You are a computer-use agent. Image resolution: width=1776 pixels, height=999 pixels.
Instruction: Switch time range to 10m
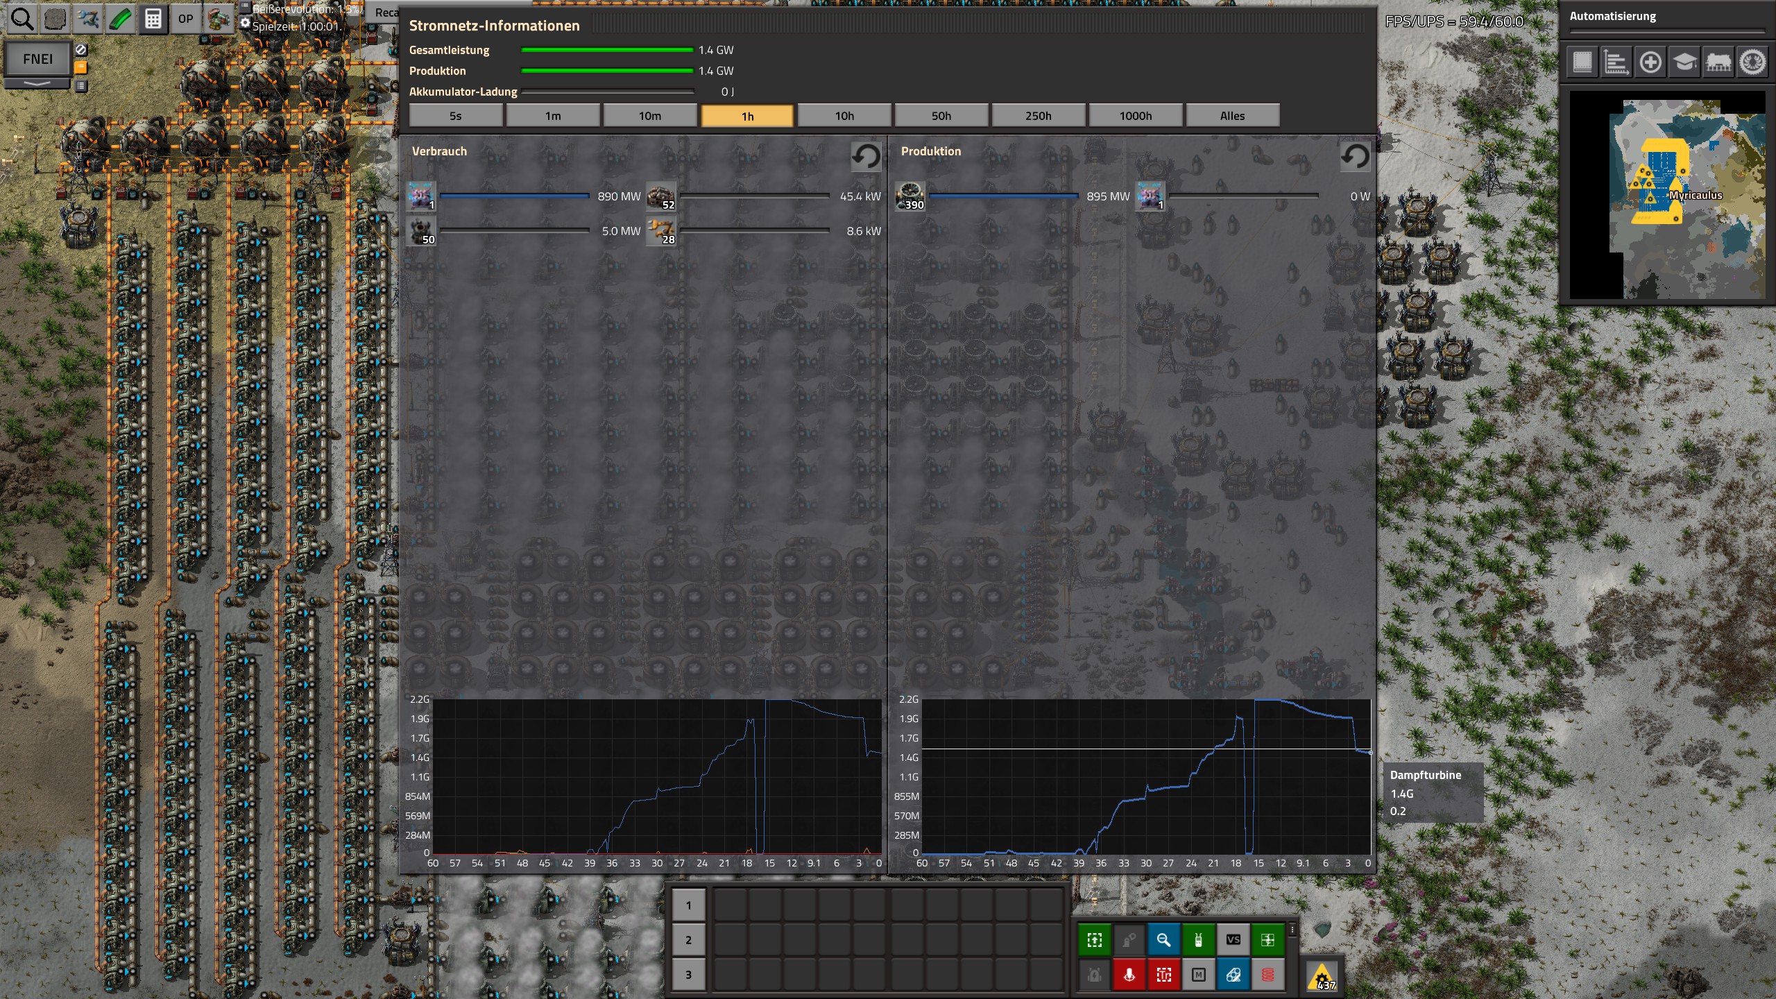tap(649, 116)
